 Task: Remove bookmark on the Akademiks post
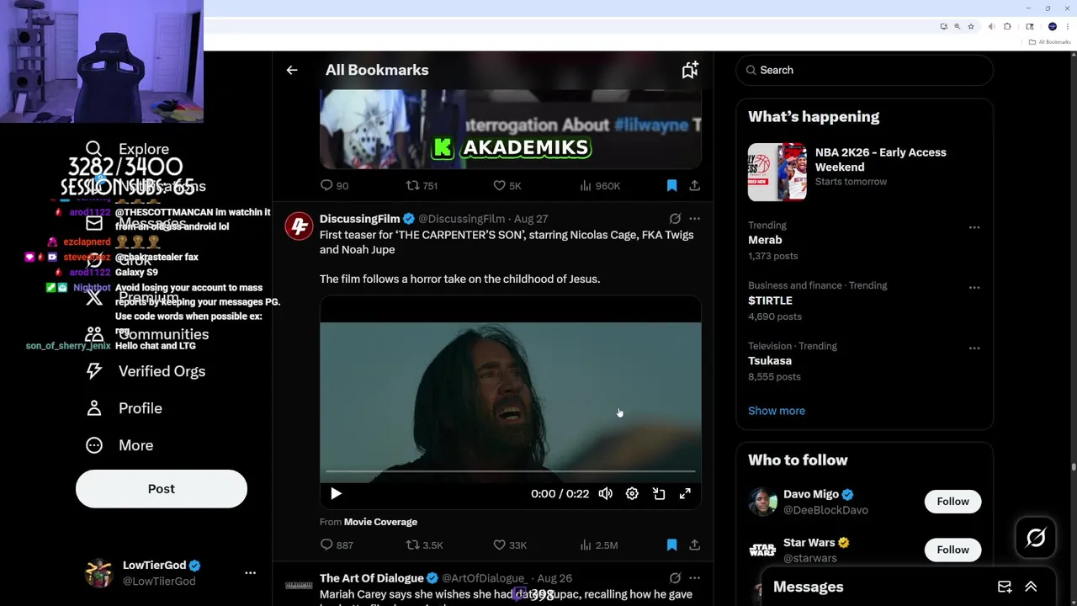pyautogui.click(x=671, y=185)
